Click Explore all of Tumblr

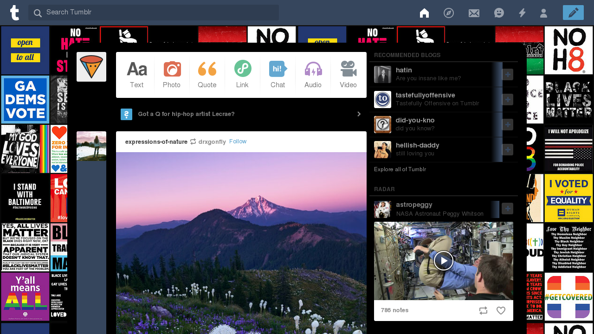pyautogui.click(x=400, y=169)
